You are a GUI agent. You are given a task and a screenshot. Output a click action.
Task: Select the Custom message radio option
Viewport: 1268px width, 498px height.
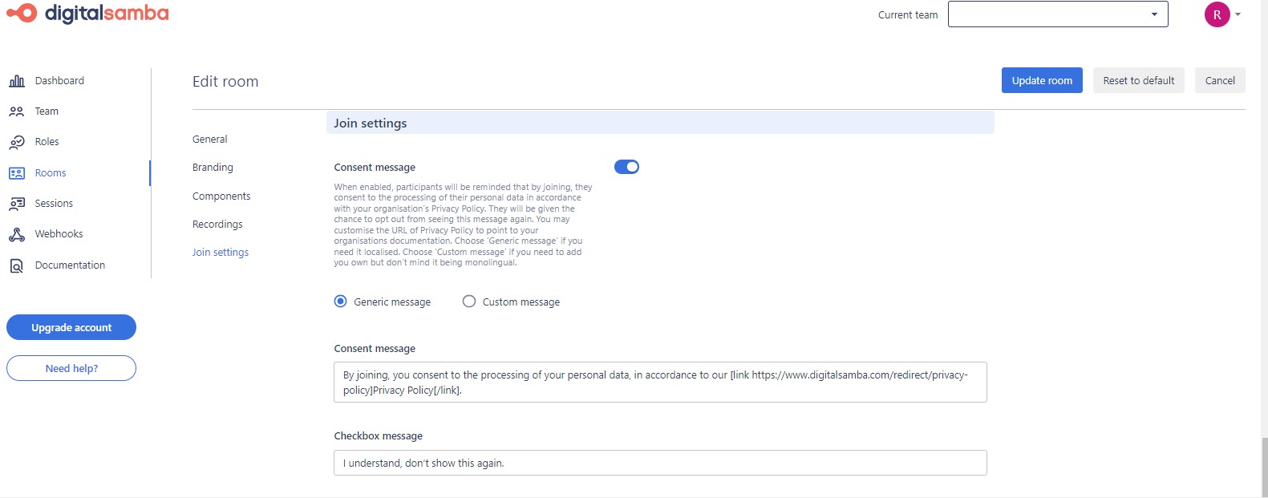tap(469, 302)
